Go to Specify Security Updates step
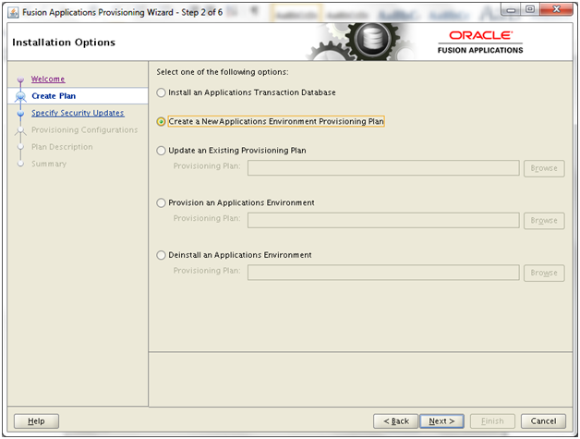 click(x=78, y=113)
